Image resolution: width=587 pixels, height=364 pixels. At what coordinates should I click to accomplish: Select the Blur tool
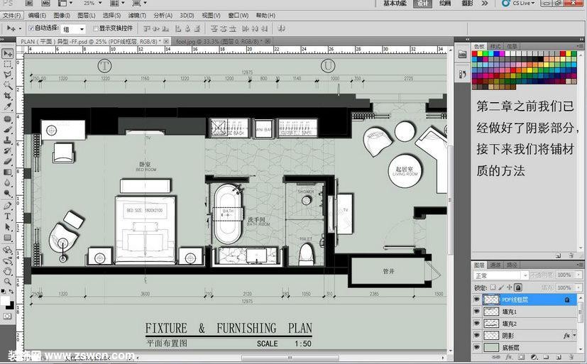[8, 183]
